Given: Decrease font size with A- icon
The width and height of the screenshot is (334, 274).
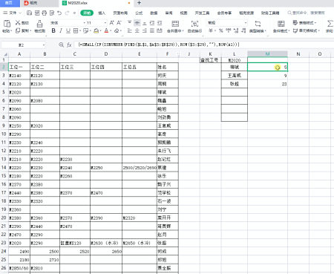Looking at the screenshot, I should [119, 23].
